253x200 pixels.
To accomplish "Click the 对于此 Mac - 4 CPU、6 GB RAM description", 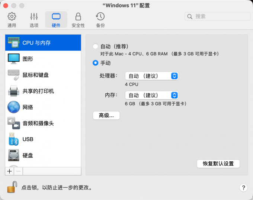I will 159,54.
